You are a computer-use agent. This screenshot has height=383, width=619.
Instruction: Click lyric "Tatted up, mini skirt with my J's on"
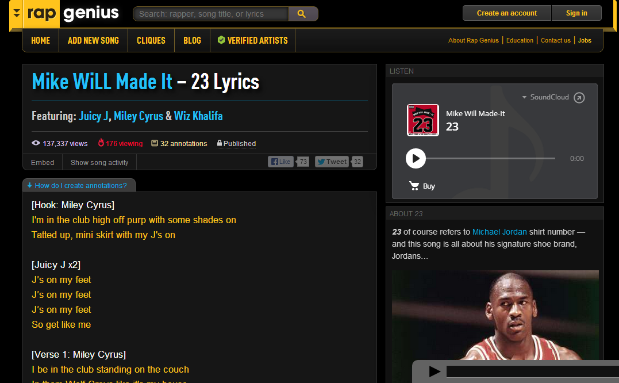[x=103, y=235]
